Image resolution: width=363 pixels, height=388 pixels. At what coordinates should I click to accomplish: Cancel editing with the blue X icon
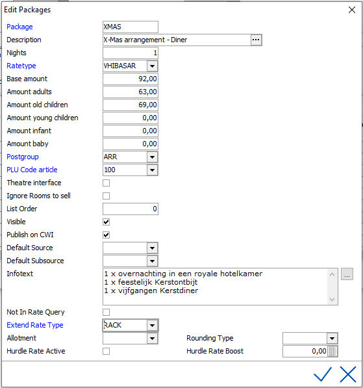click(x=348, y=374)
